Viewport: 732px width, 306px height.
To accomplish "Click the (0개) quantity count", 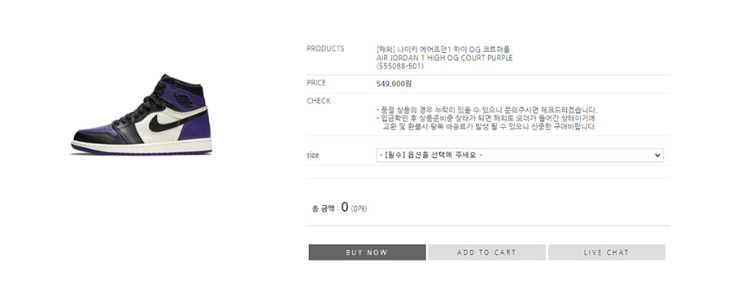I will 359,208.
